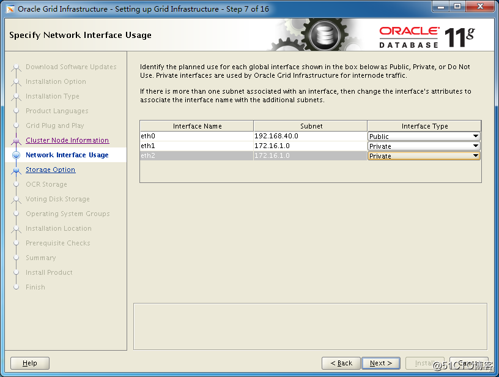Screen dimensions: 499x377
Task: Follow the Cluster Node Information link
Action: pos(67,140)
